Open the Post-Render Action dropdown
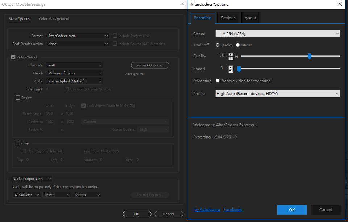Viewport: 348px width, 222px height. pos(78,44)
